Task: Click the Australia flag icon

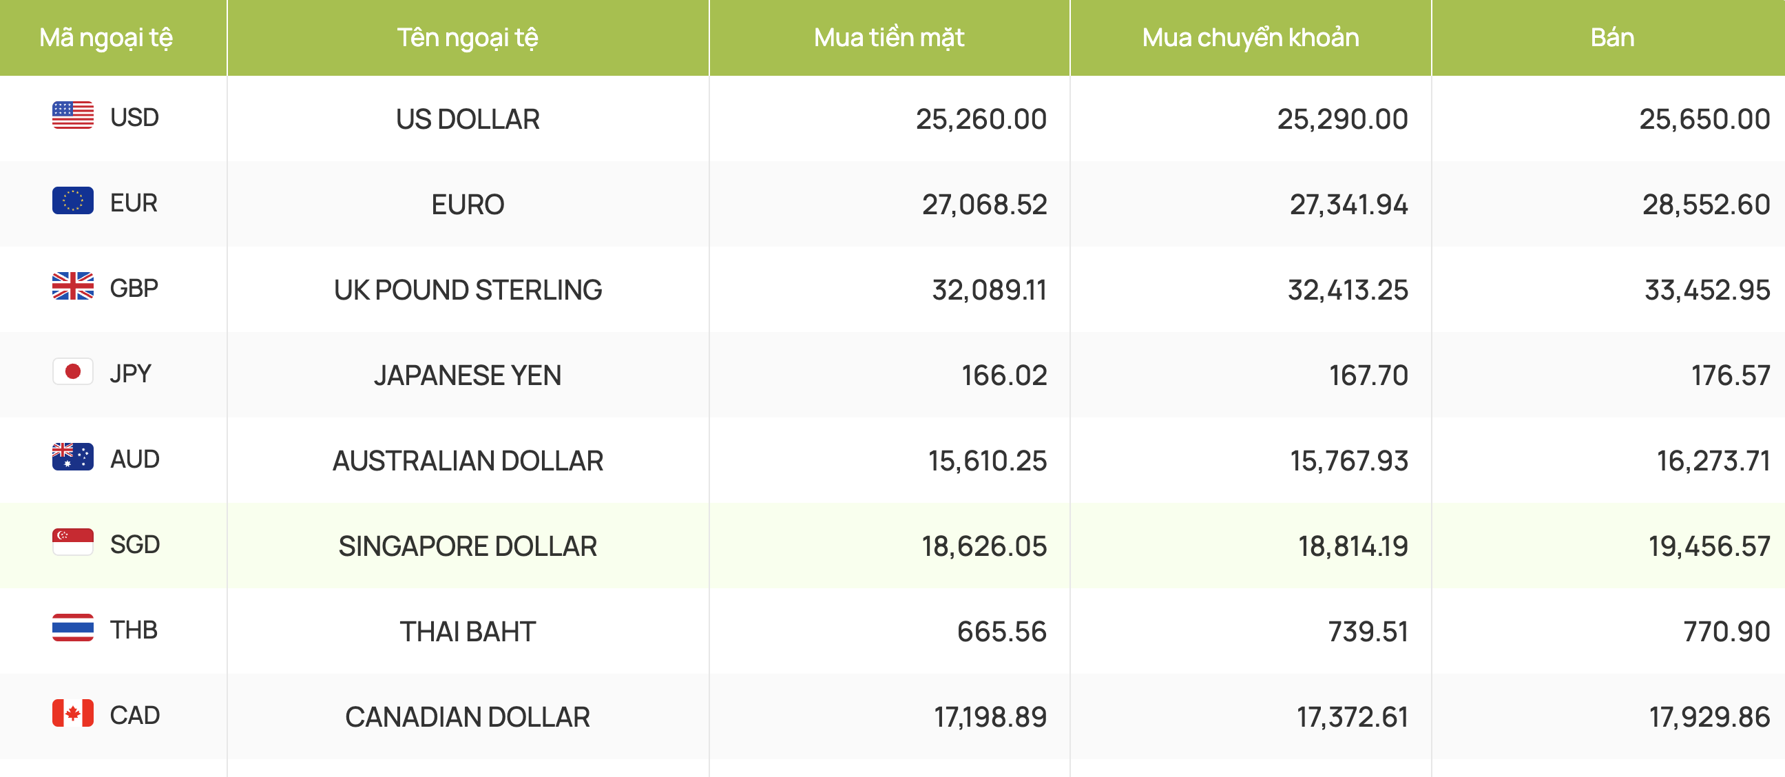Action: [x=73, y=457]
